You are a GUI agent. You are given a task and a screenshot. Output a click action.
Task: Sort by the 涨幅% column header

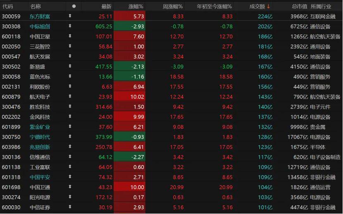[x=136, y=6]
